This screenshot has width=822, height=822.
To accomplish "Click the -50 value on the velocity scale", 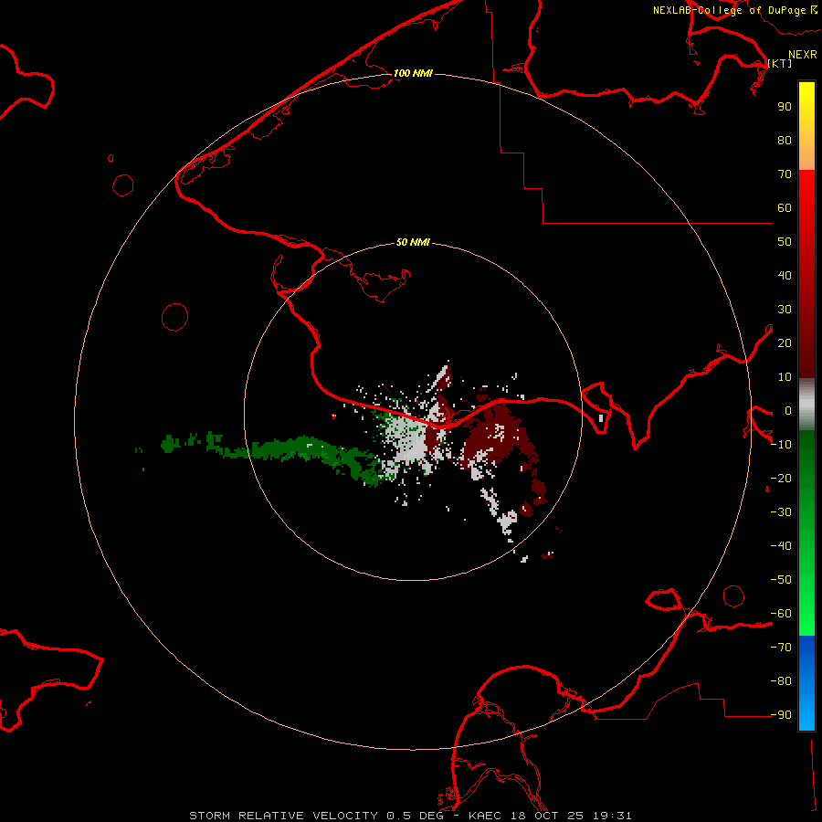I will tap(781, 580).
